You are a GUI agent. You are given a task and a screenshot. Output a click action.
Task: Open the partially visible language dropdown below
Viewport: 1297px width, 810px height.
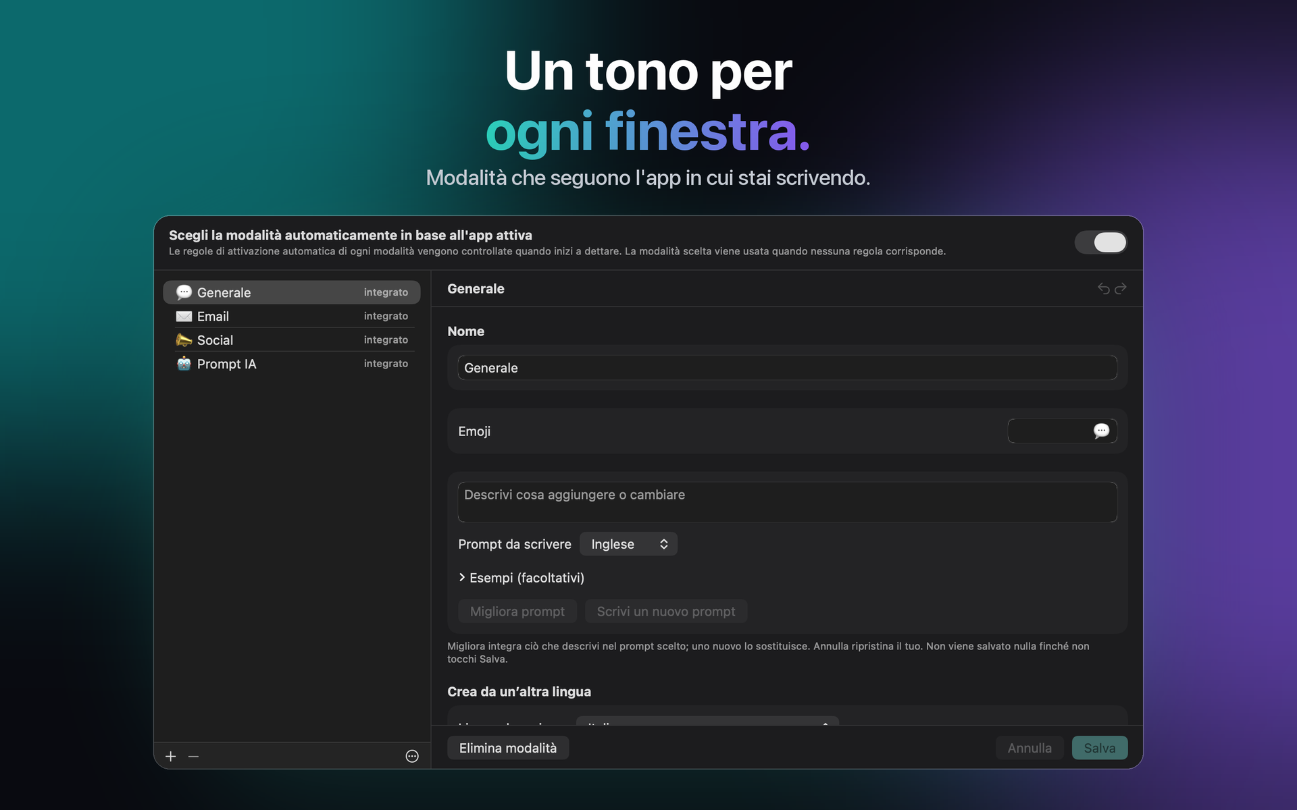coord(707,721)
